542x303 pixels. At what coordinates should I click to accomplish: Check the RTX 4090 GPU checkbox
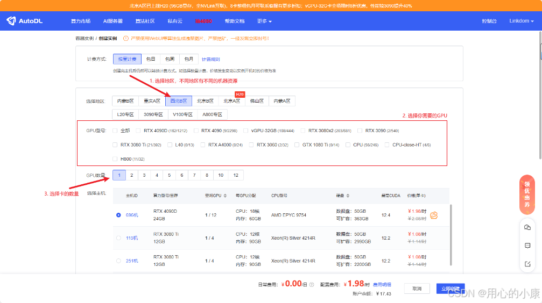(196, 131)
